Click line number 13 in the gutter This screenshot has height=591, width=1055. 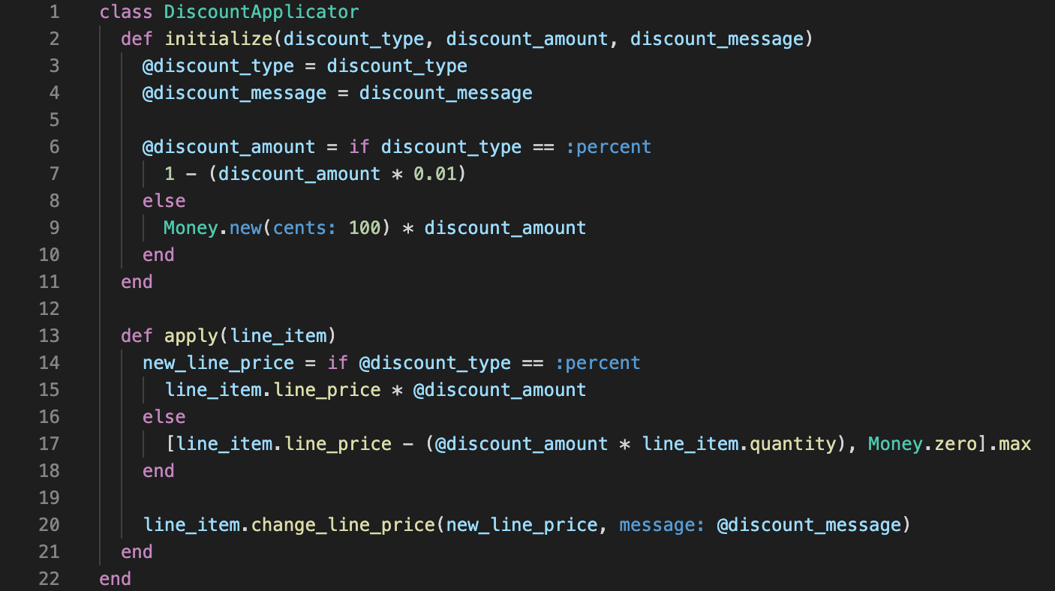click(48, 336)
